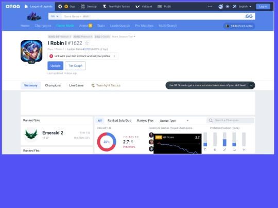
Task: Open the Queue Type dropdown
Action: coord(174,121)
